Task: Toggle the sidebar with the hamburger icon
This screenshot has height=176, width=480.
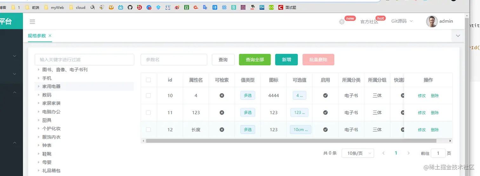Action: pos(32,22)
